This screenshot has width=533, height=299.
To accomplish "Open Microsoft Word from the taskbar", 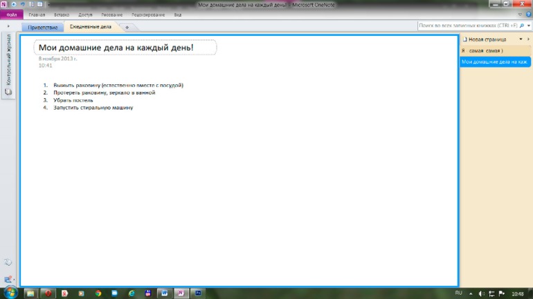I will (x=165, y=293).
